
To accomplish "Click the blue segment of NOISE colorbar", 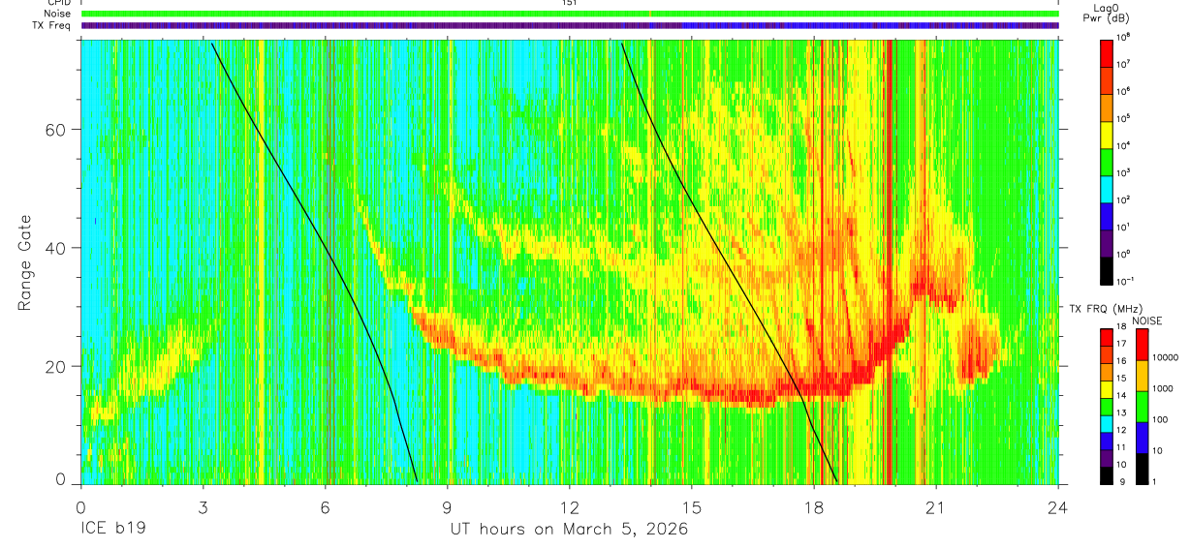I will [1143, 438].
